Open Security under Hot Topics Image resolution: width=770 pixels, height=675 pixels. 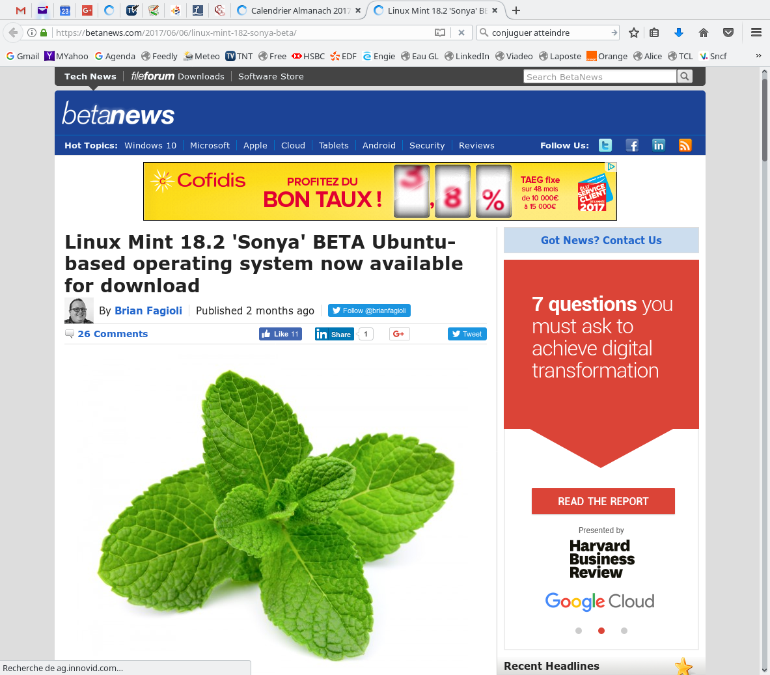point(426,145)
